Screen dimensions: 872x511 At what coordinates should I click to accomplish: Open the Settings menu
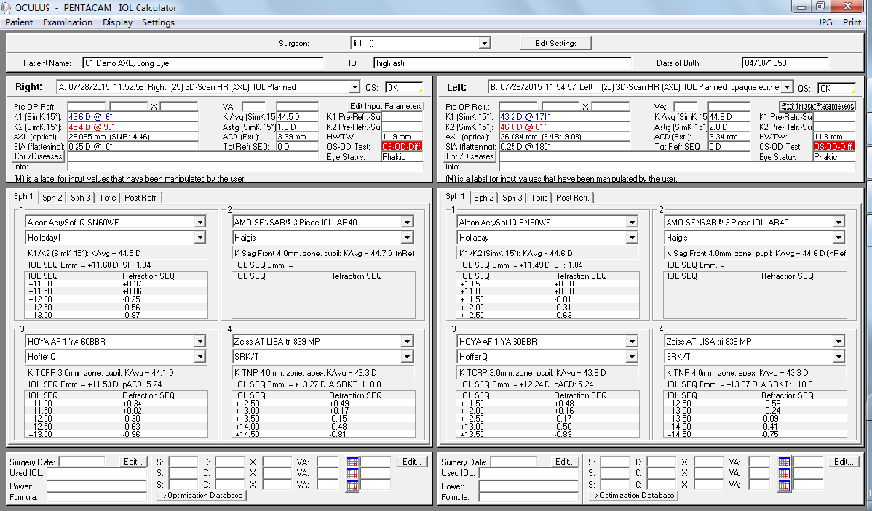pos(159,23)
